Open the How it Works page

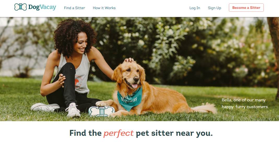(x=104, y=8)
